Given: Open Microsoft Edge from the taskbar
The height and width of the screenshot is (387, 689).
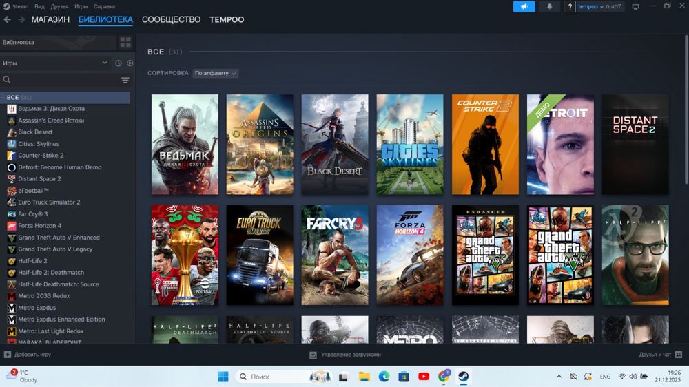Looking at the screenshot, I should coord(384,377).
